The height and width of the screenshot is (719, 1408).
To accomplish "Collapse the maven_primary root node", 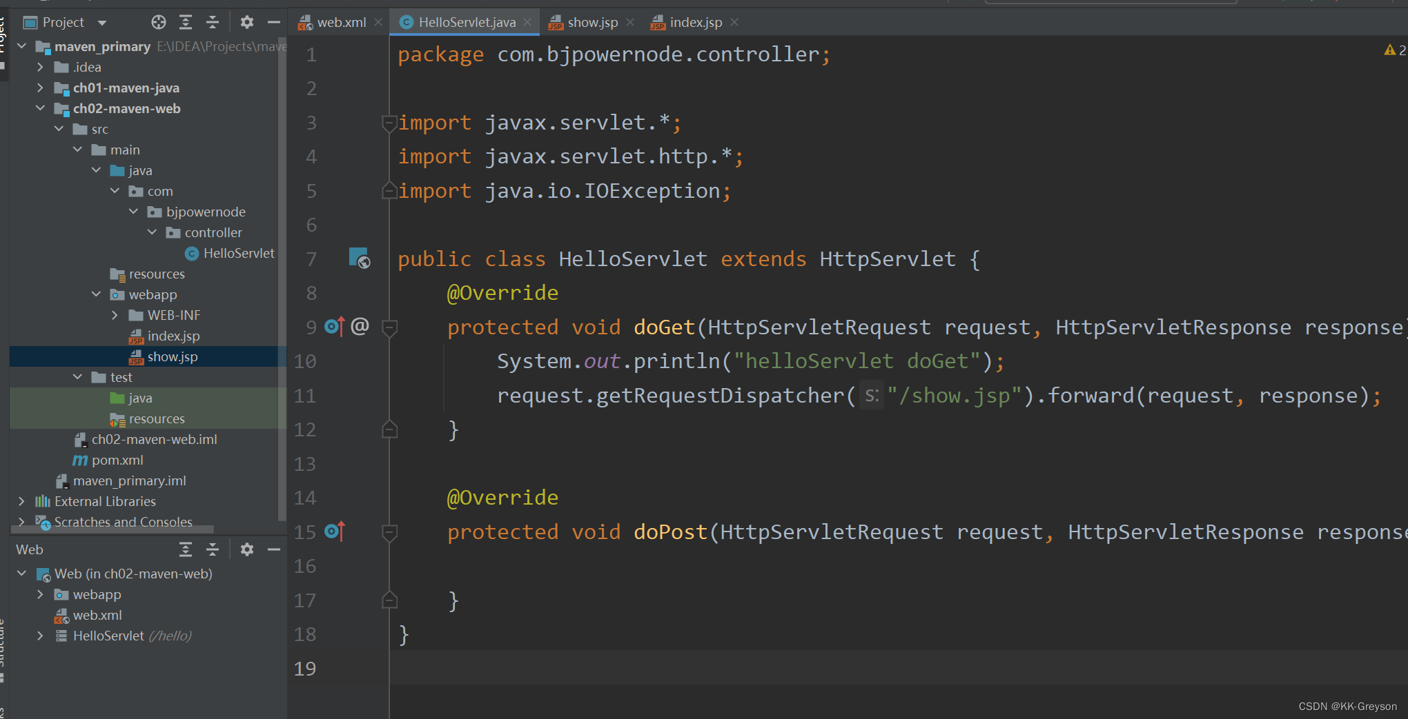I will pyautogui.click(x=22, y=46).
